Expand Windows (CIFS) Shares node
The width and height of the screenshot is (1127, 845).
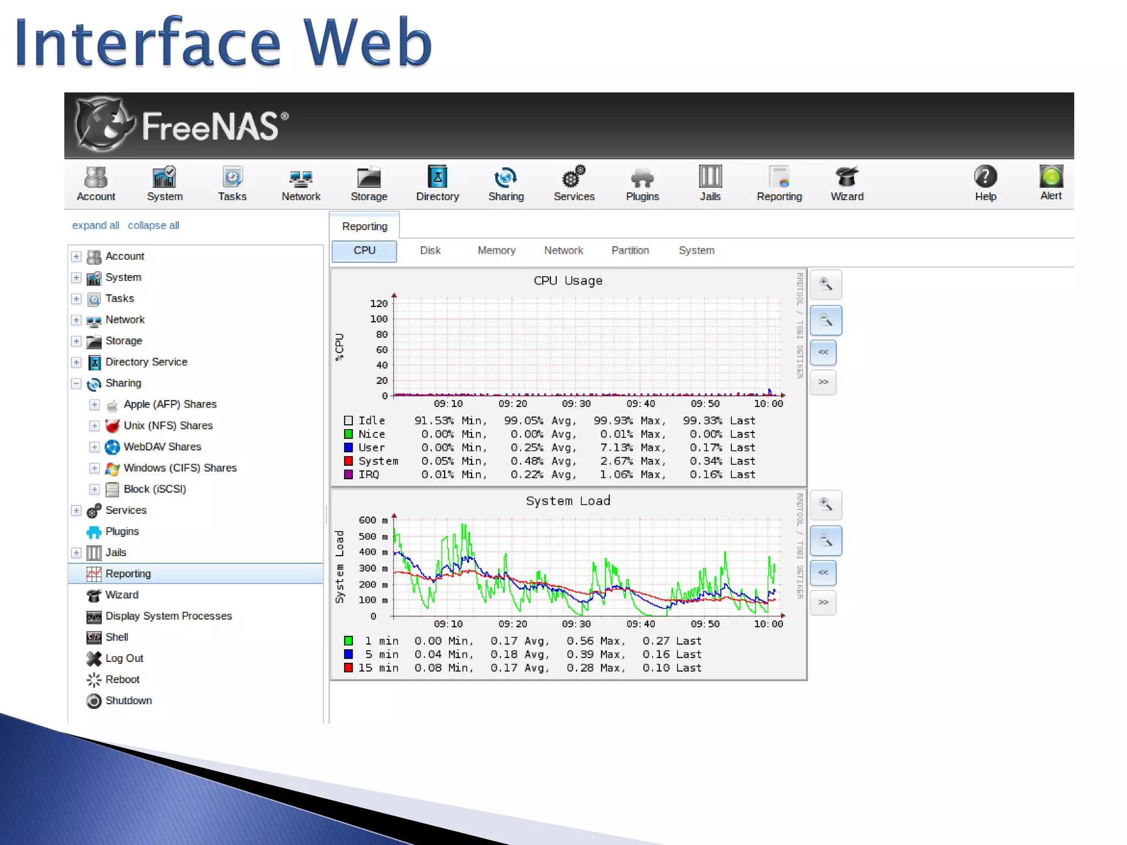[x=95, y=468]
